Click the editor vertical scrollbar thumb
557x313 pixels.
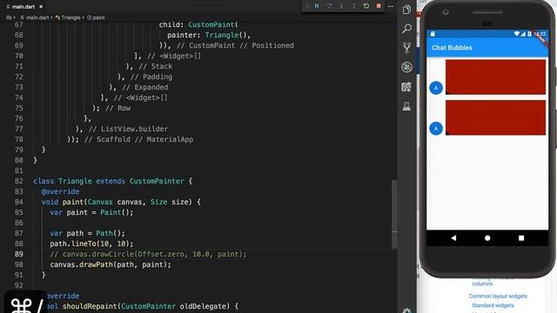pyautogui.click(x=394, y=215)
